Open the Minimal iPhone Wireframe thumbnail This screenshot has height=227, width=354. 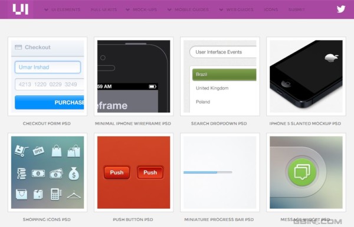pyautogui.click(x=134, y=76)
